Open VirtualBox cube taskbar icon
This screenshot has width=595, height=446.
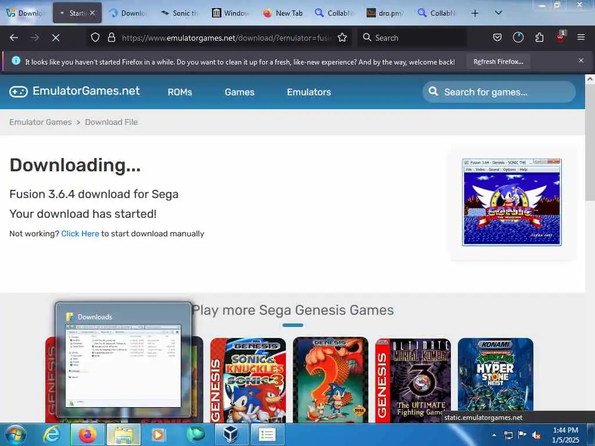(x=231, y=434)
